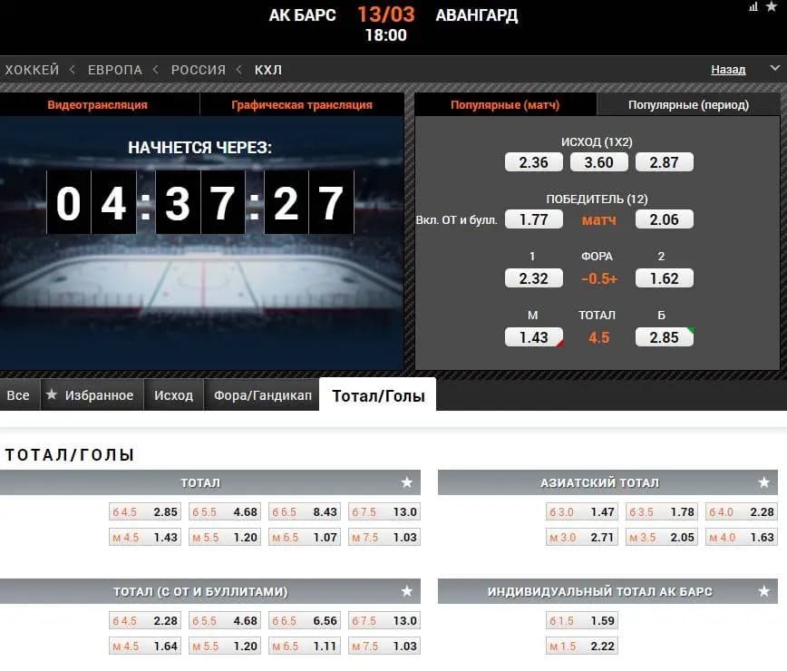
Task: Select М 4.5 at 1.43 in ТОТАЛ
Action: pyautogui.click(x=145, y=537)
